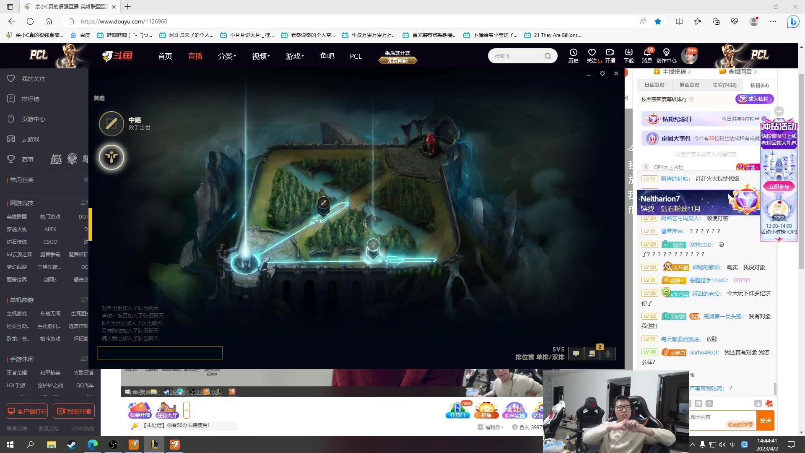Favorite this page with the star
Image resolution: width=805 pixels, height=453 pixels.
658,21
